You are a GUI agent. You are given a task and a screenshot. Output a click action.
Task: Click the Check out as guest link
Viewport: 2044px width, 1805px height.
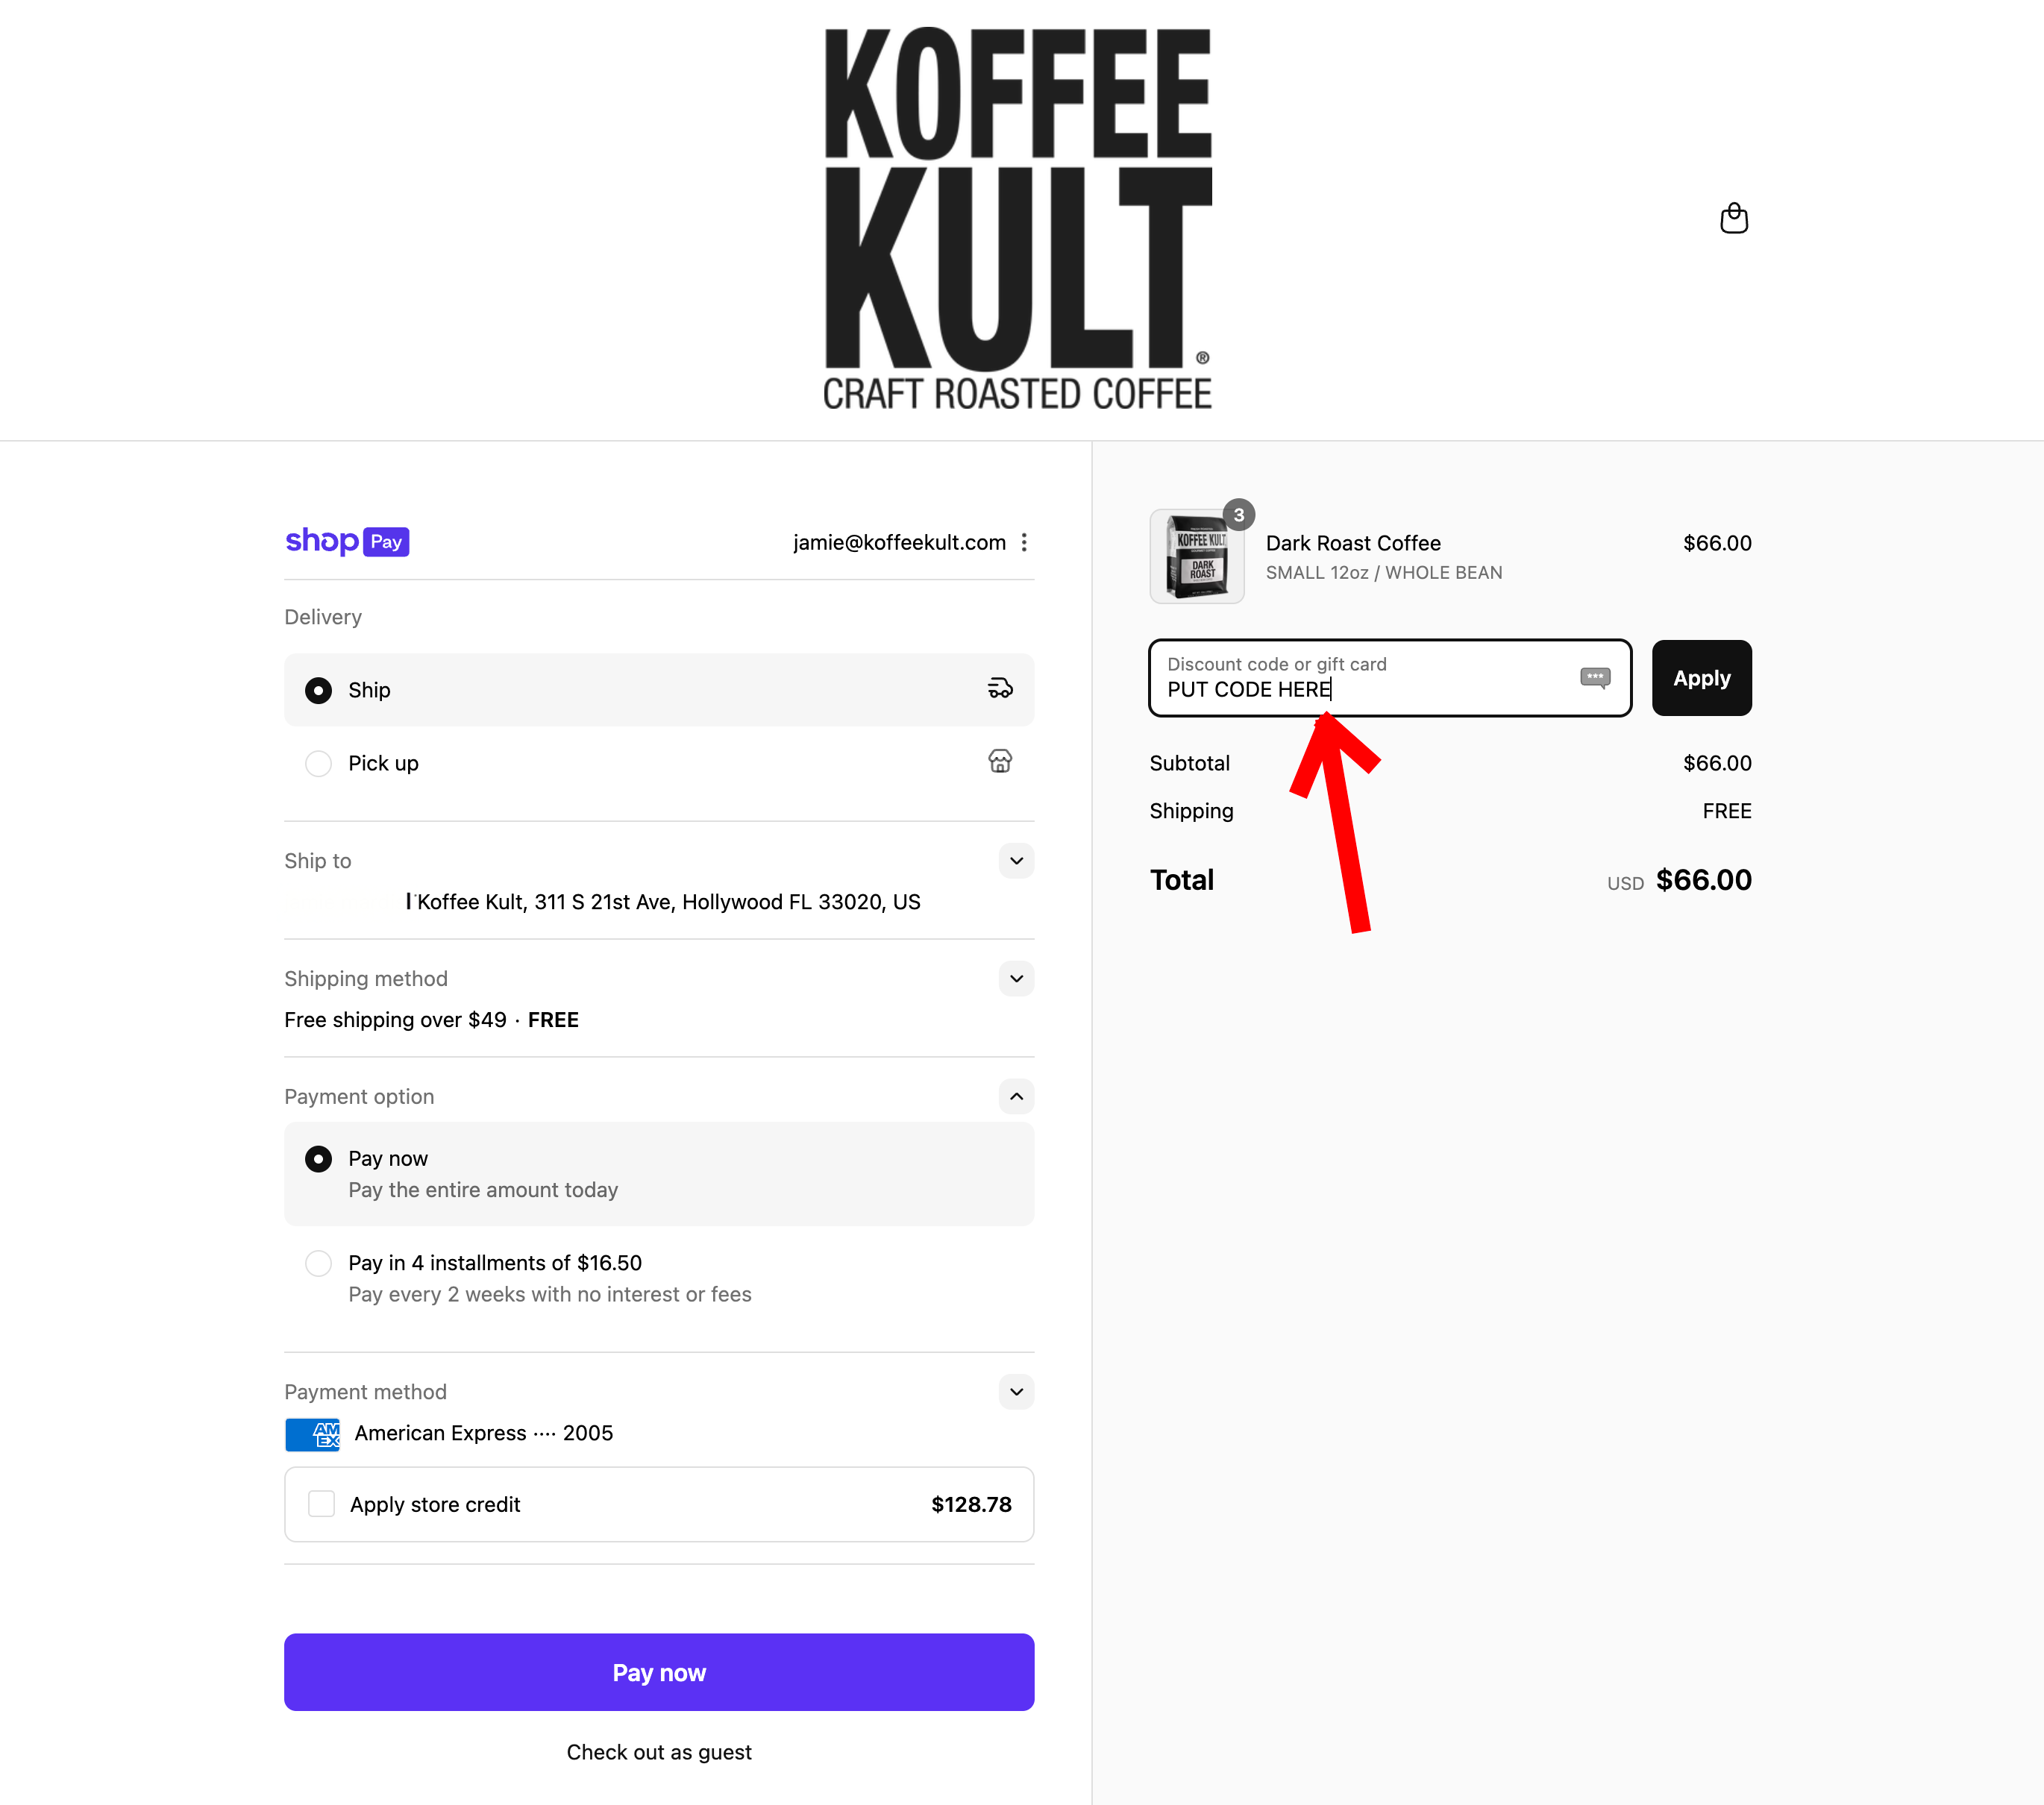[659, 1752]
